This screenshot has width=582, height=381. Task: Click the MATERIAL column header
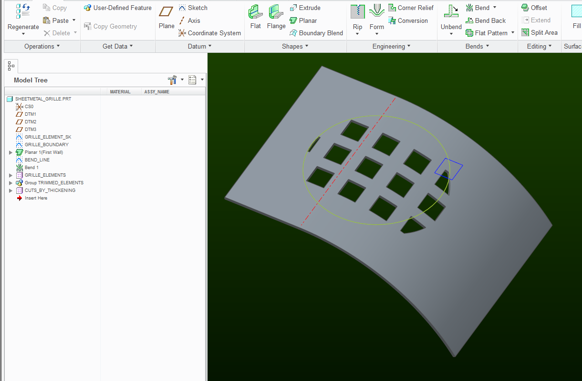120,92
